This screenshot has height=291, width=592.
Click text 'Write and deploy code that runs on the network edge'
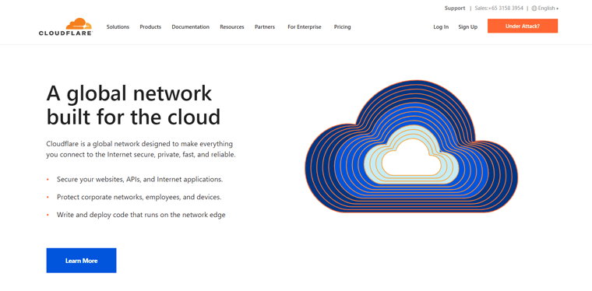(141, 215)
